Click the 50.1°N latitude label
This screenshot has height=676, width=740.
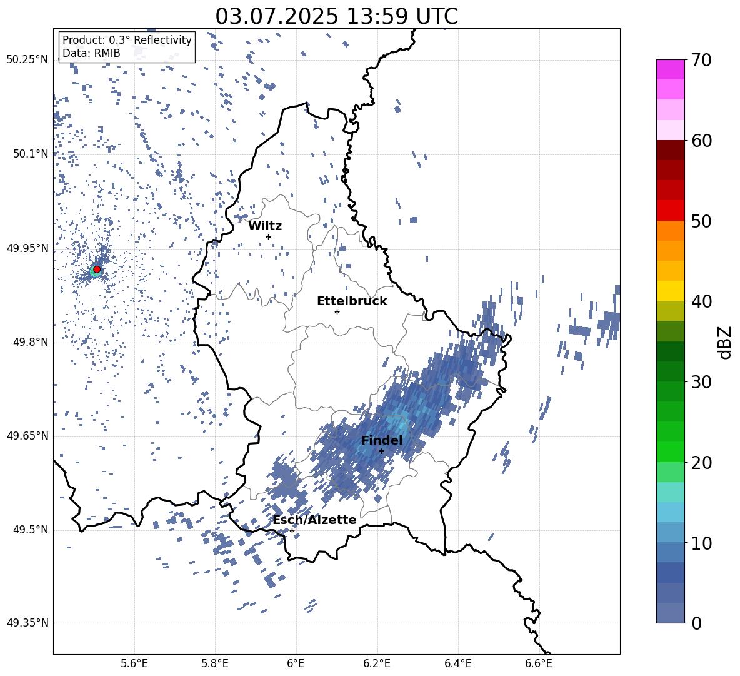pos(31,154)
